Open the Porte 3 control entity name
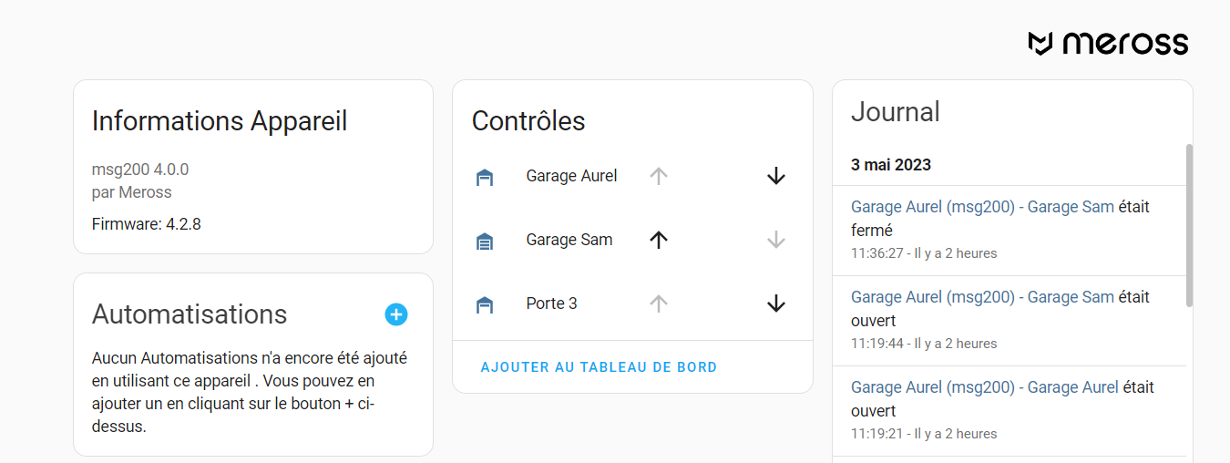 551,304
